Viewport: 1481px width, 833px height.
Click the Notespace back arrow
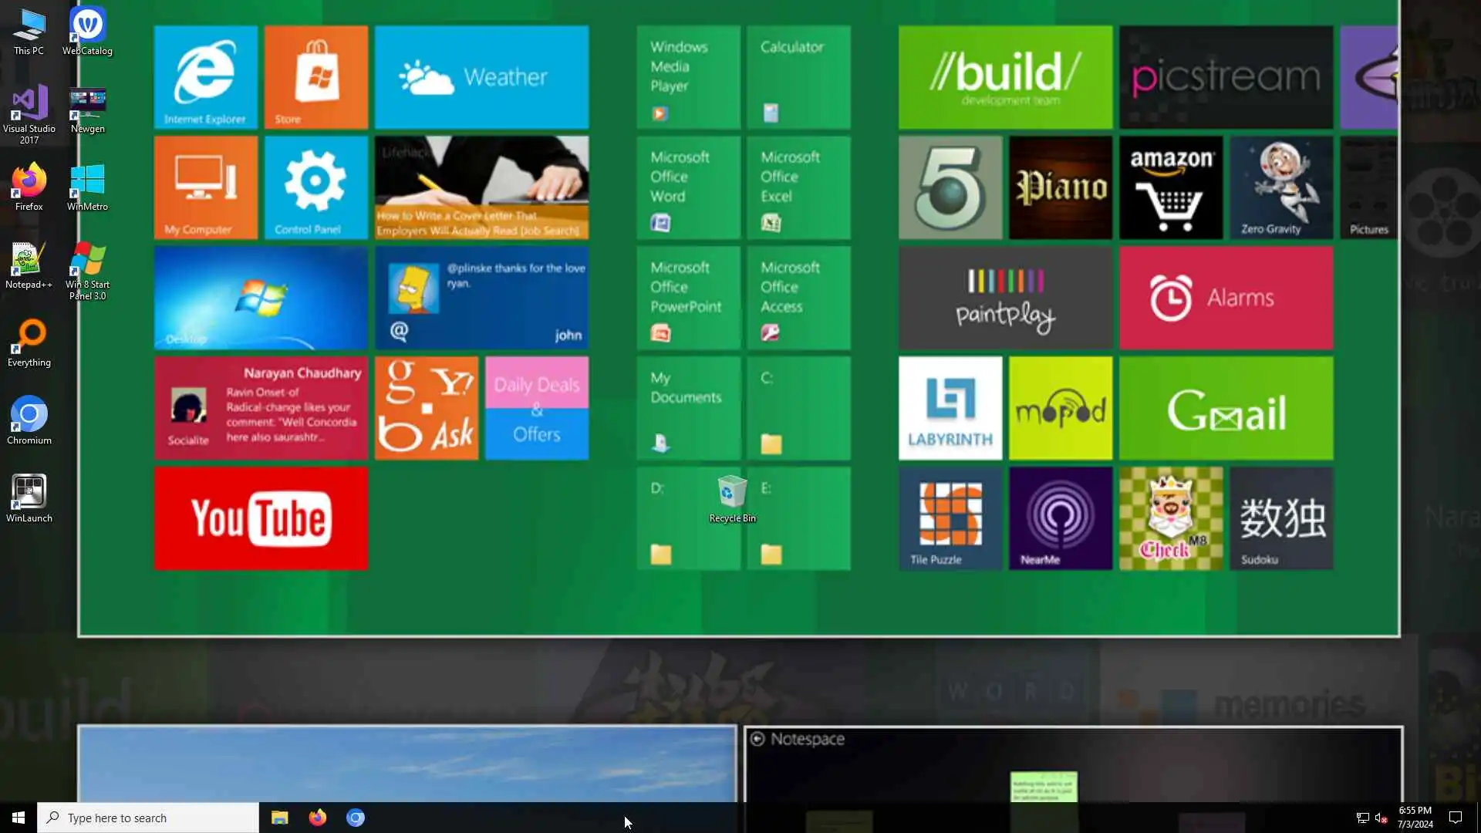757,739
